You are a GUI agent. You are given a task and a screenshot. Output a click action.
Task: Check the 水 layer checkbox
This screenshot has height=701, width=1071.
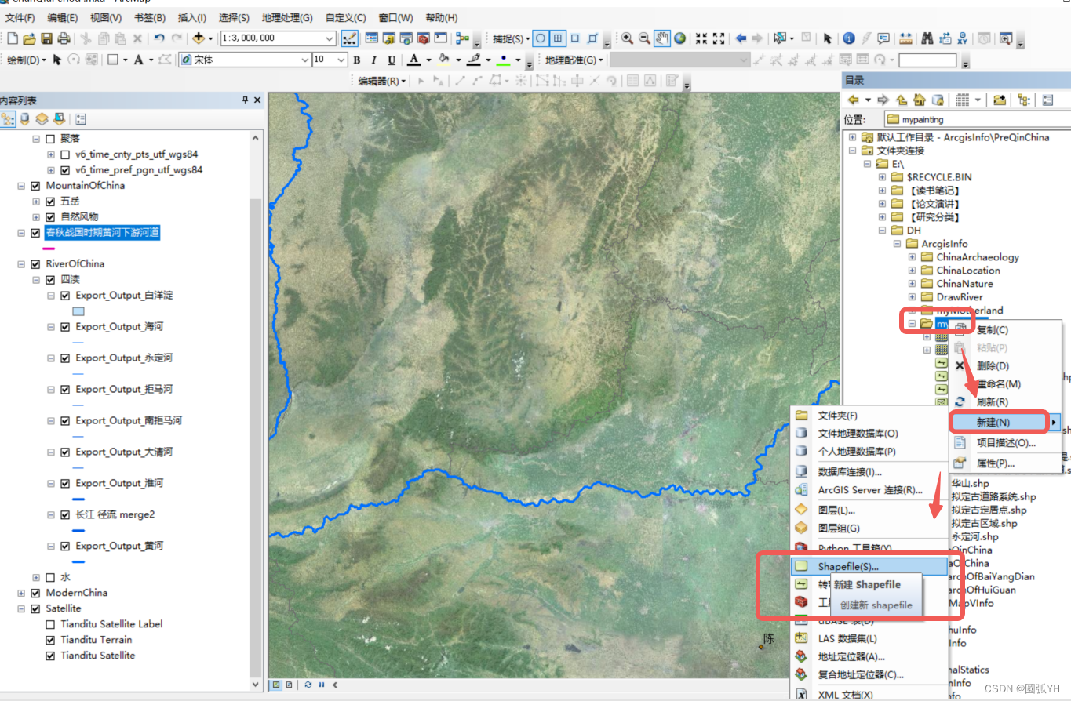click(x=50, y=578)
